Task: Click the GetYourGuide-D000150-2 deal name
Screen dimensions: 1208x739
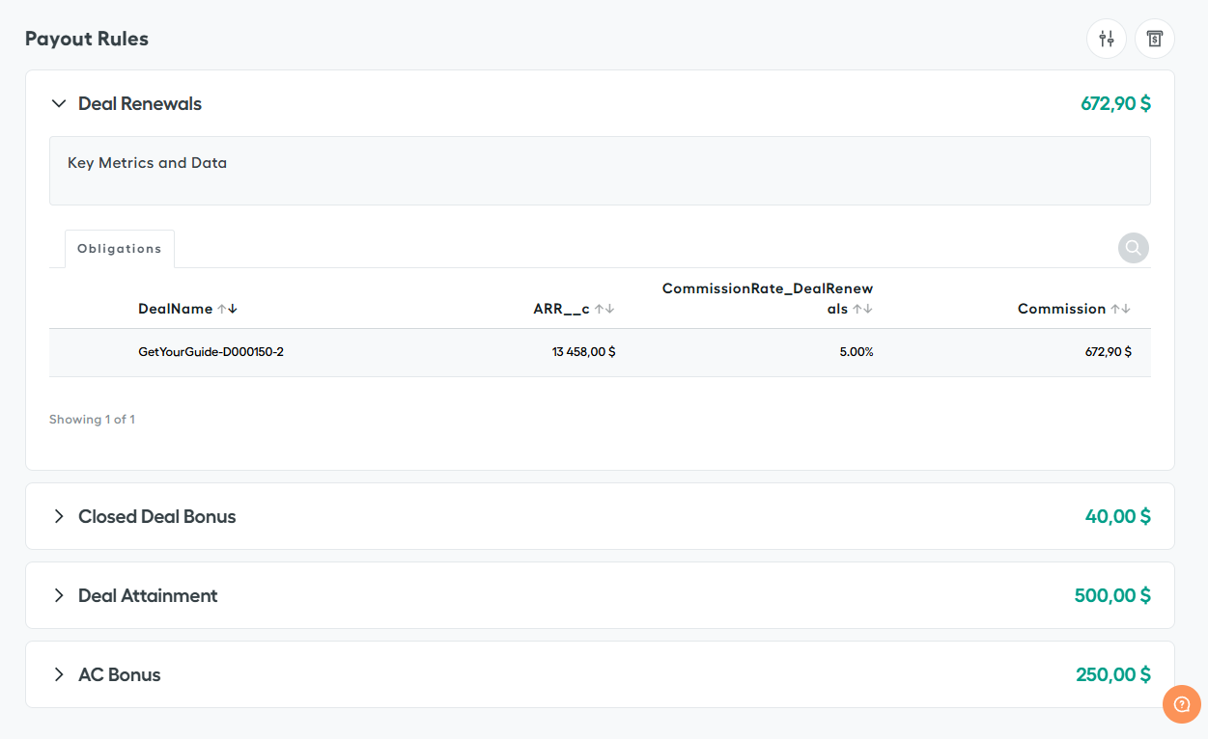Action: (x=211, y=352)
